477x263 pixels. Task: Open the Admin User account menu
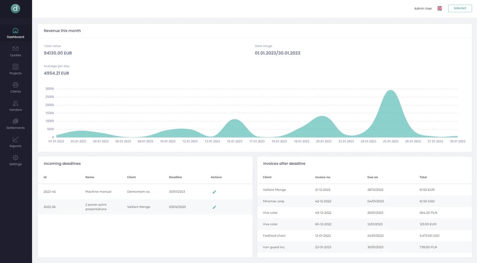pyautogui.click(x=423, y=8)
